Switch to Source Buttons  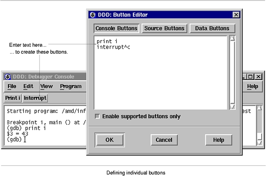click(164, 28)
